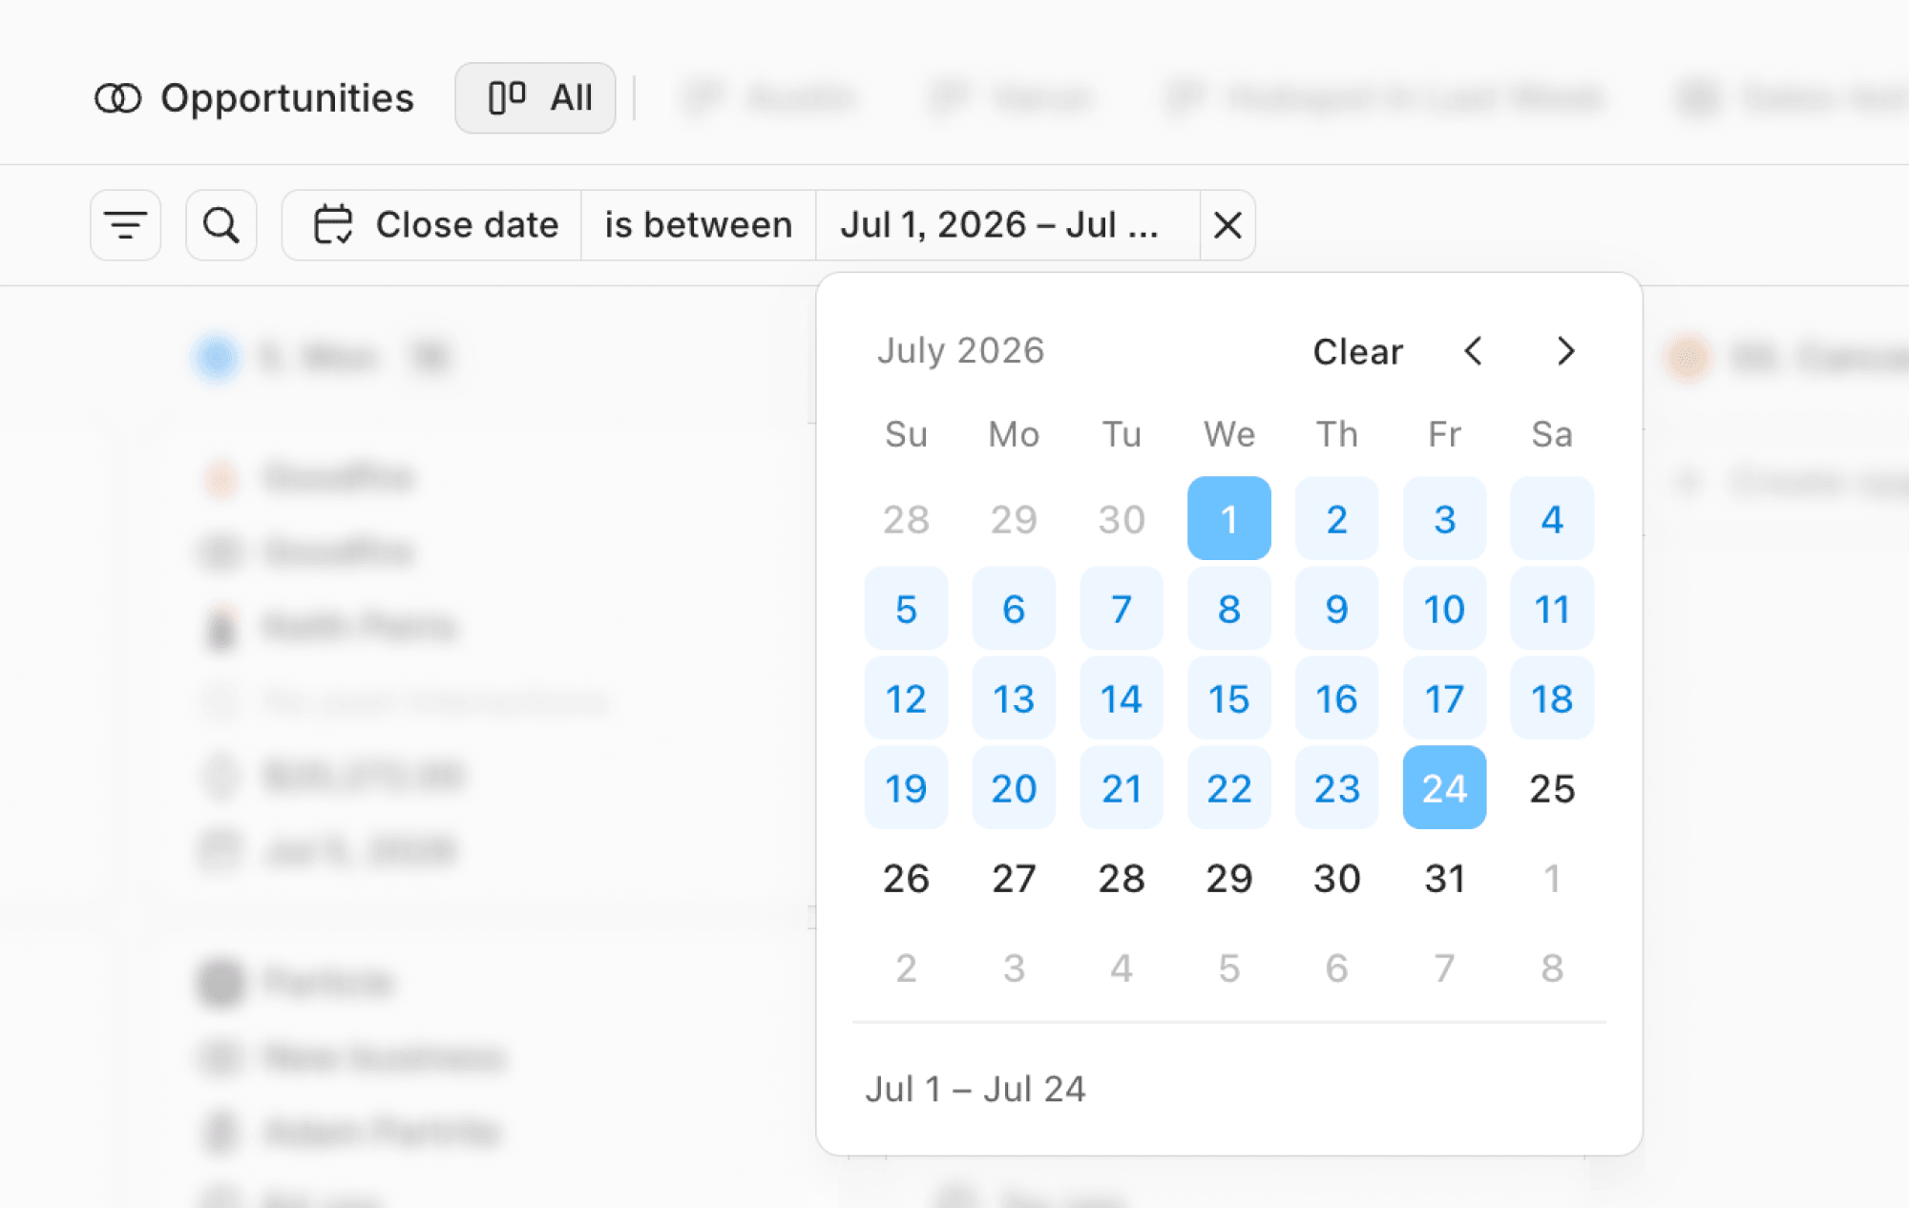Image resolution: width=1909 pixels, height=1208 pixels.
Task: Click August 8 in the next month
Action: 1552,968
